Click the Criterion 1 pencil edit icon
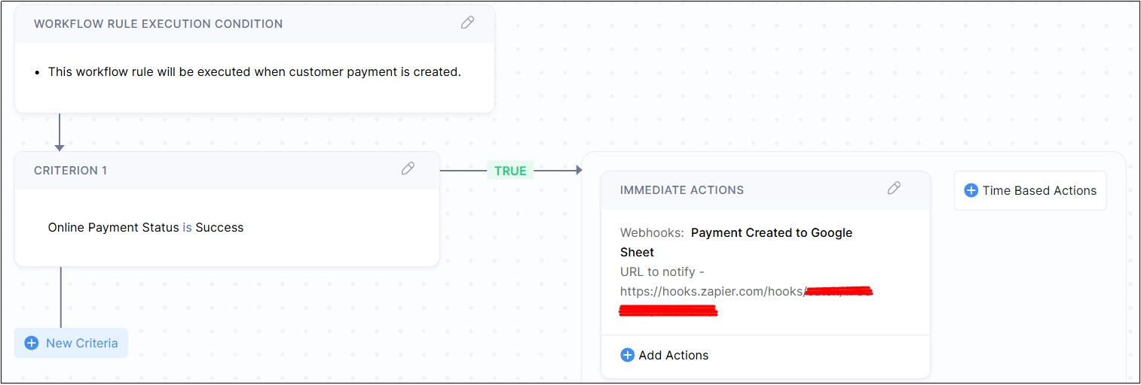Image resolution: width=1141 pixels, height=385 pixels. point(408,168)
